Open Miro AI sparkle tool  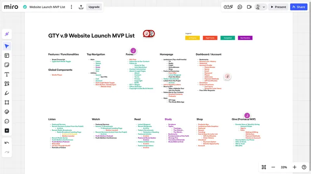point(7,34)
